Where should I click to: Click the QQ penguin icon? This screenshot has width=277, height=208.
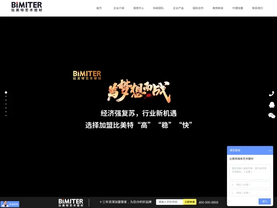point(272,105)
